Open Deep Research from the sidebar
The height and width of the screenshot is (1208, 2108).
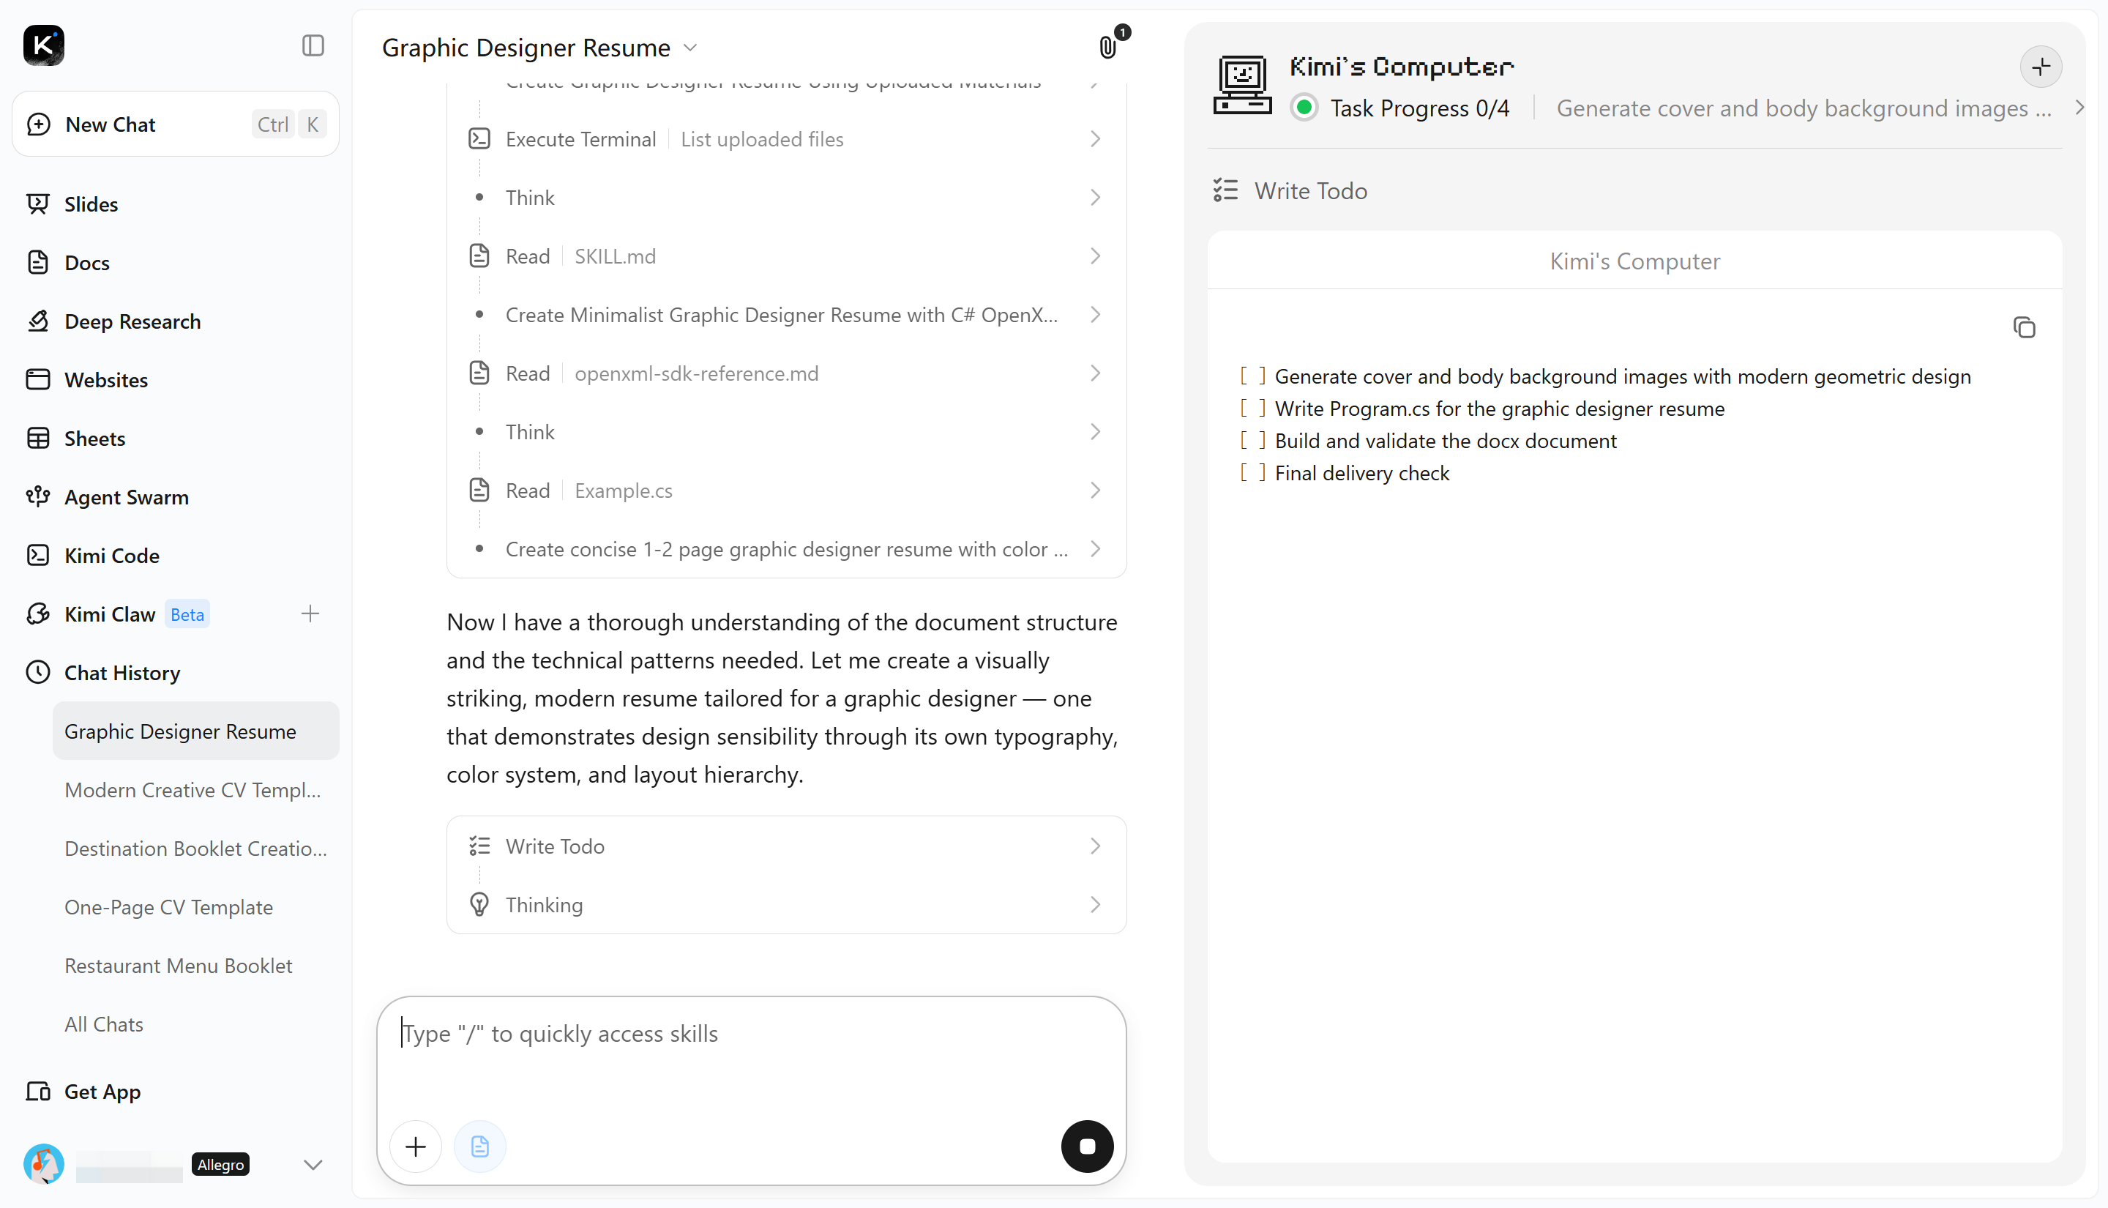click(x=176, y=321)
